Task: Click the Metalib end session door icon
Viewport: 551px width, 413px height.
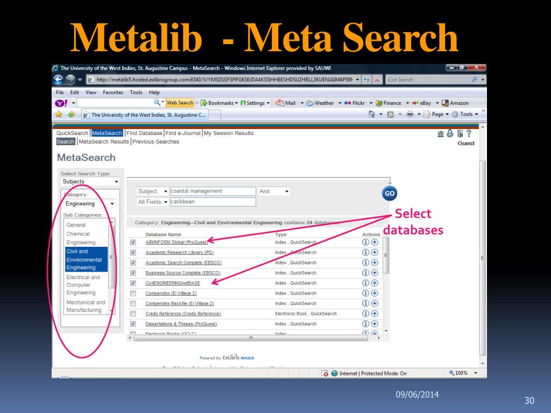Action: [460, 133]
